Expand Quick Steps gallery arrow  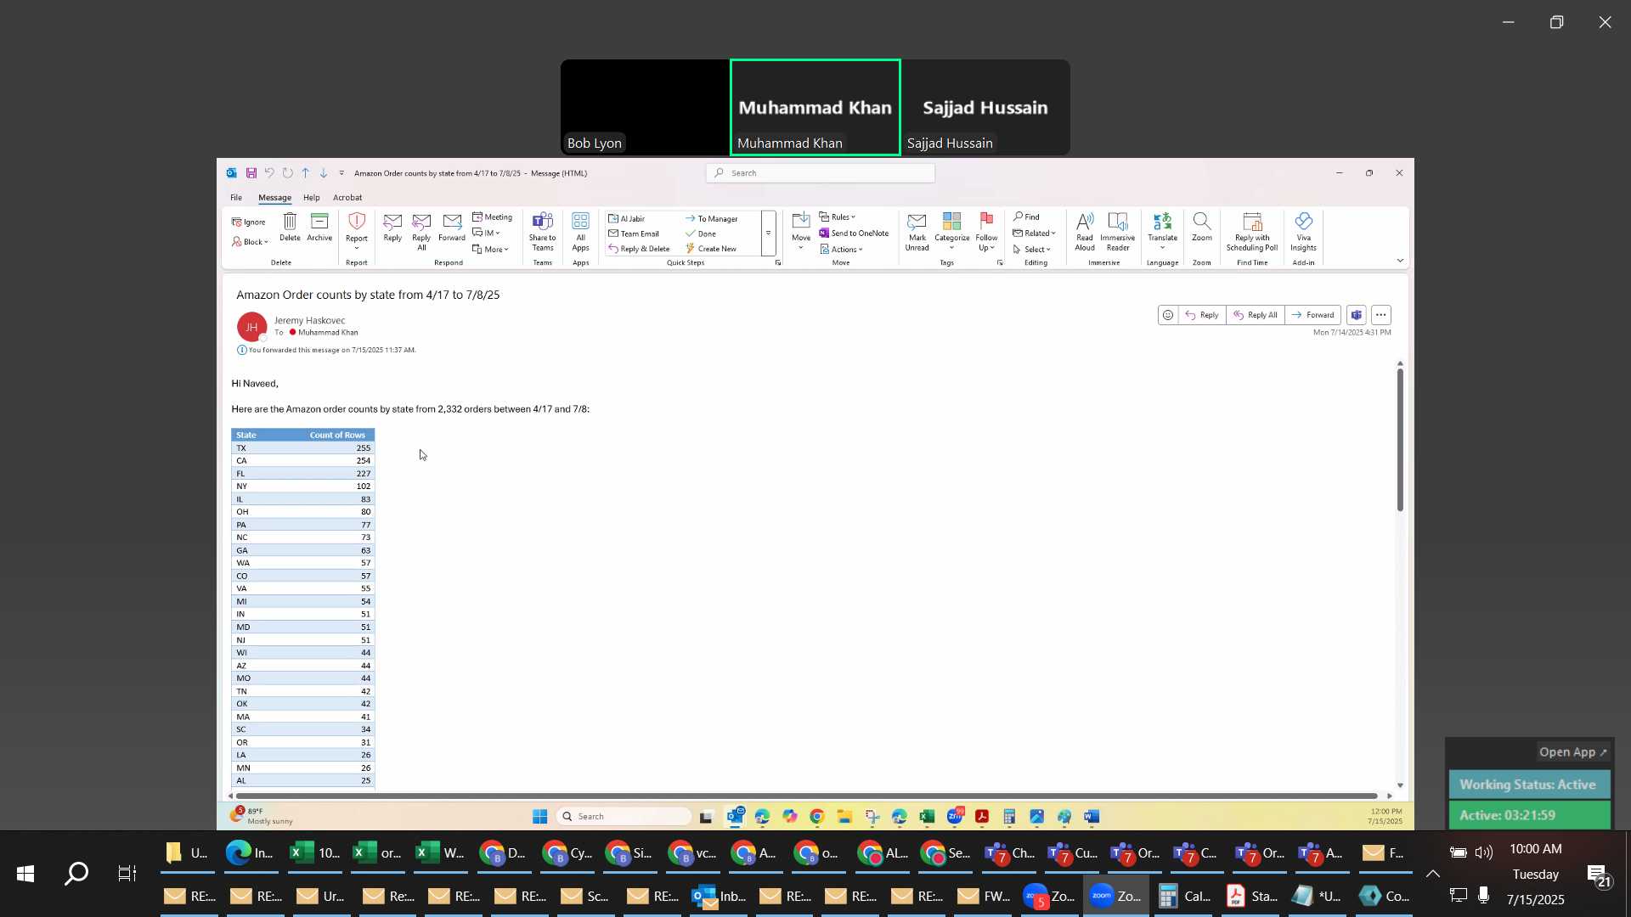769,233
